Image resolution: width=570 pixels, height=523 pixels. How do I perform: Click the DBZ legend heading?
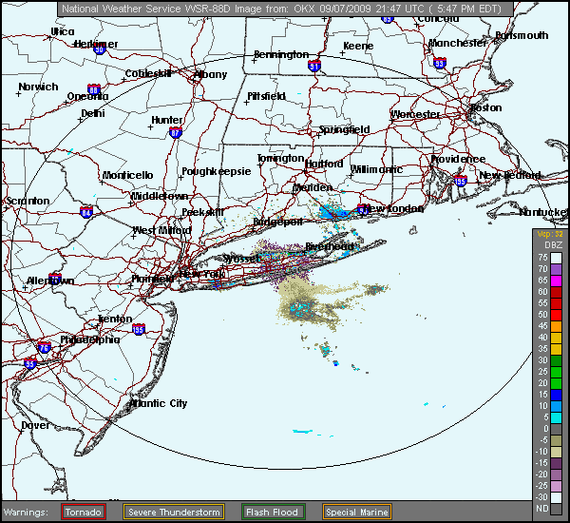[x=553, y=245]
